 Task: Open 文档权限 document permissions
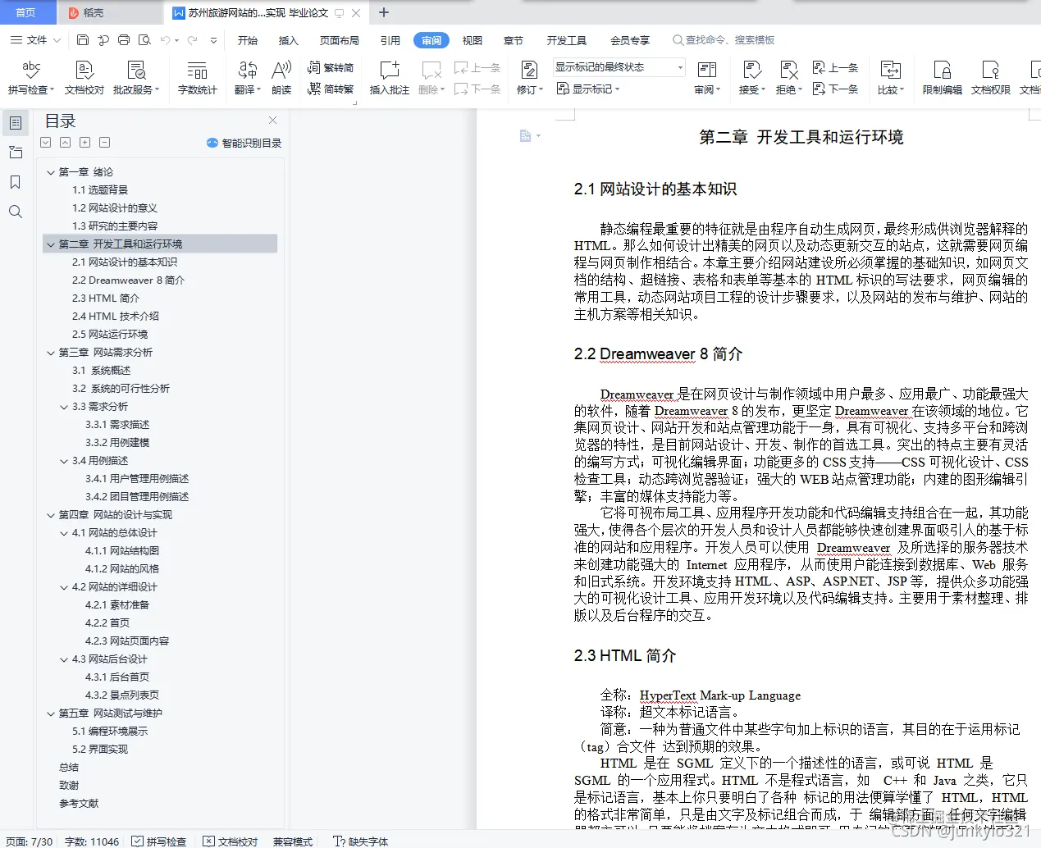click(x=992, y=78)
